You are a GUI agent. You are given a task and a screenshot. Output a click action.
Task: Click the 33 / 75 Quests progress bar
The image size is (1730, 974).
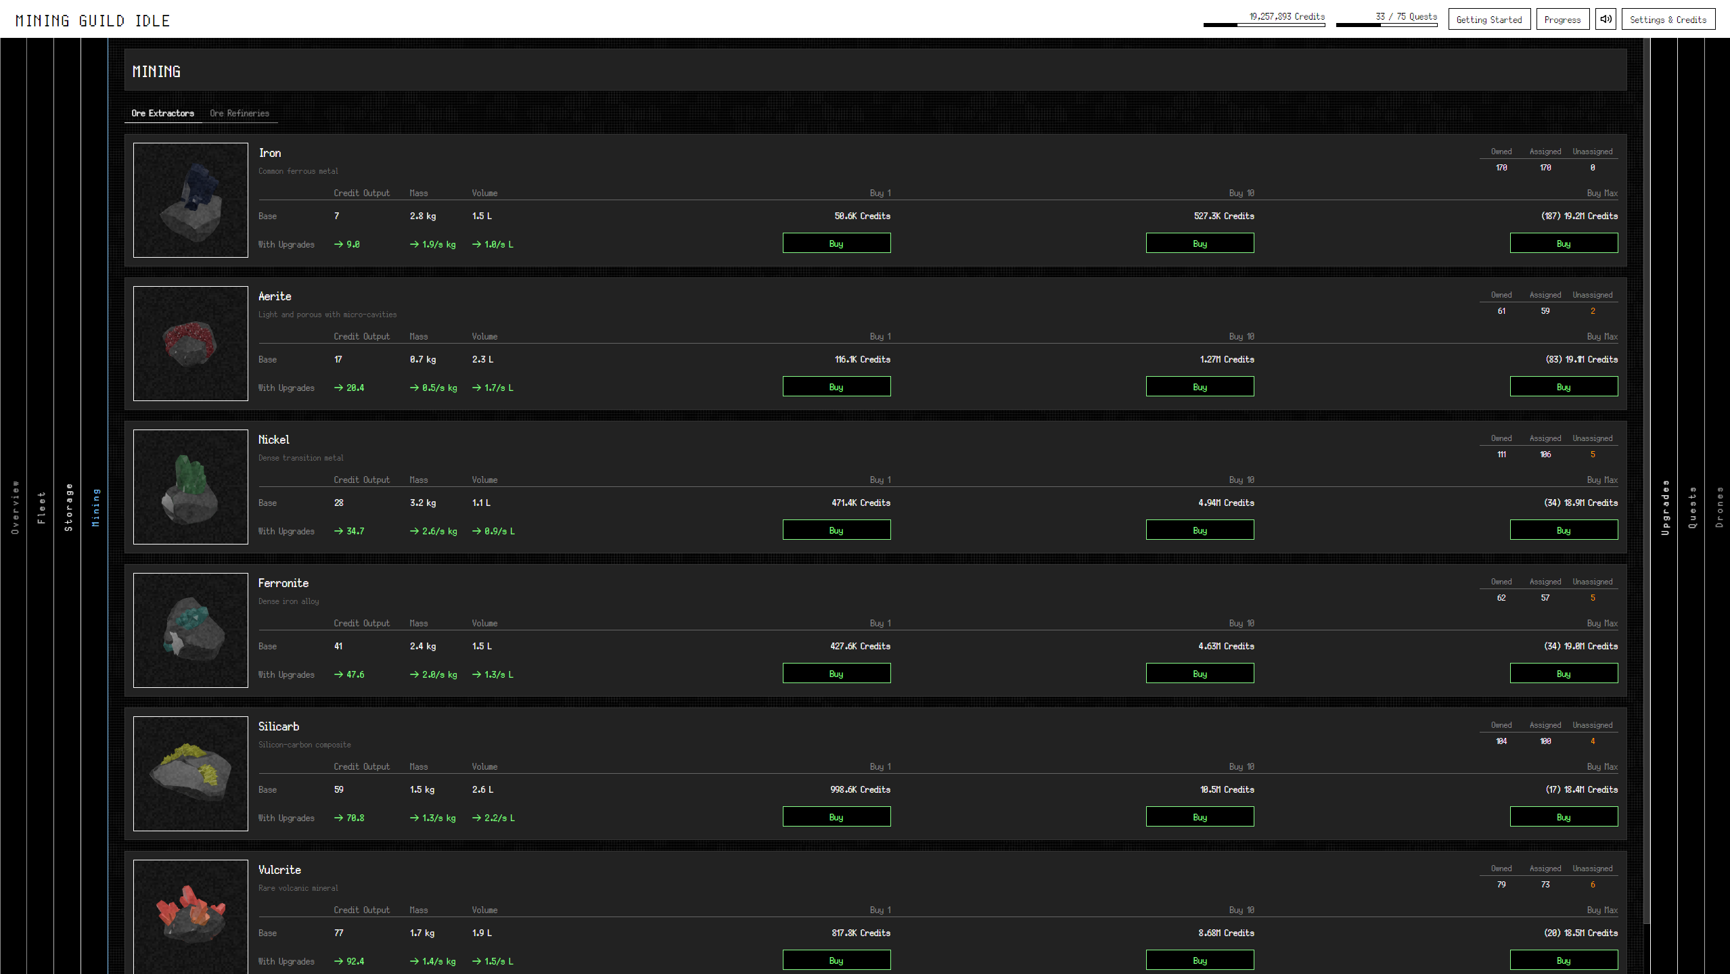tap(1386, 24)
